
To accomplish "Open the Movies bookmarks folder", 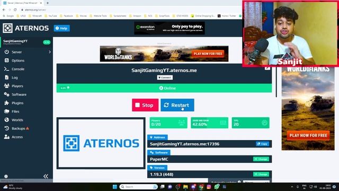I will (82, 16).
